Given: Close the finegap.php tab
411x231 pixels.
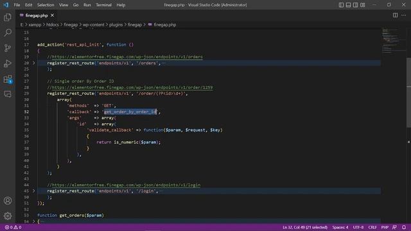Looking at the screenshot, I should 52,15.
